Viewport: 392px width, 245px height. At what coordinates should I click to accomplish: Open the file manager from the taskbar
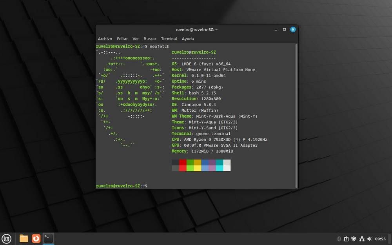pos(23,238)
